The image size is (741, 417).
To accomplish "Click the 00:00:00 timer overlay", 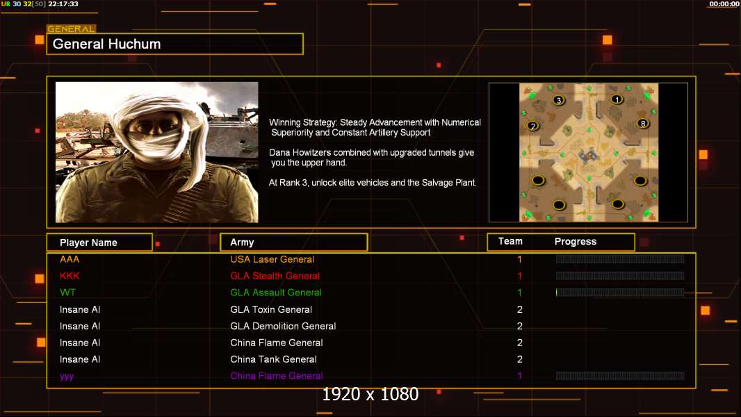I will tap(724, 3).
